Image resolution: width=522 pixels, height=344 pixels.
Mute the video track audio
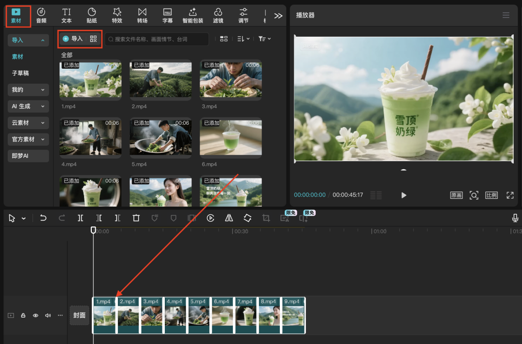click(x=48, y=315)
